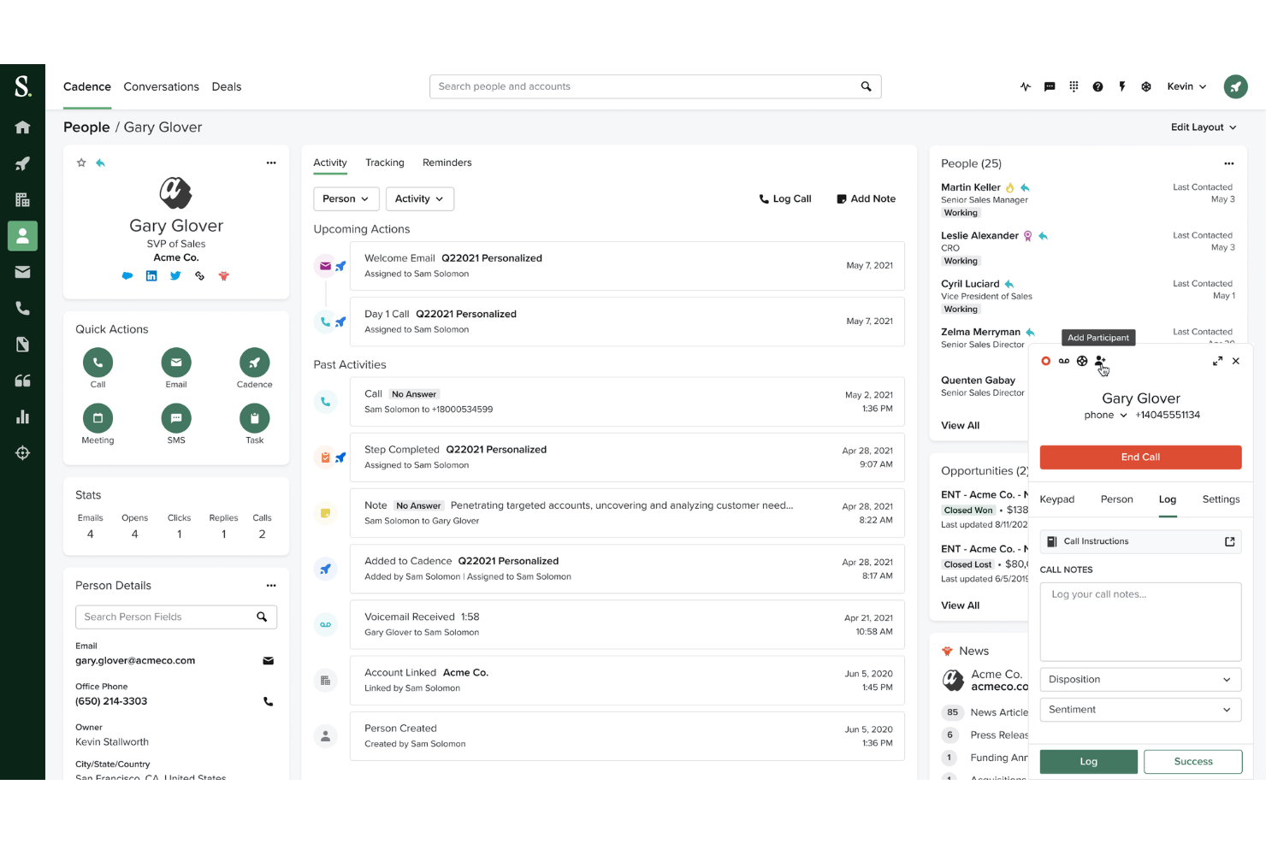
Task: Click the green rocket avatar button
Action: [1235, 86]
